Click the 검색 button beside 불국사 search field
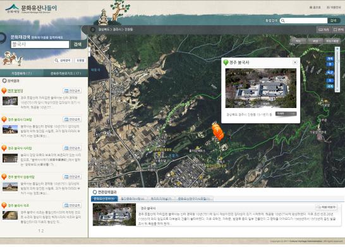The width and height of the screenshot is (345, 247). coord(78,44)
